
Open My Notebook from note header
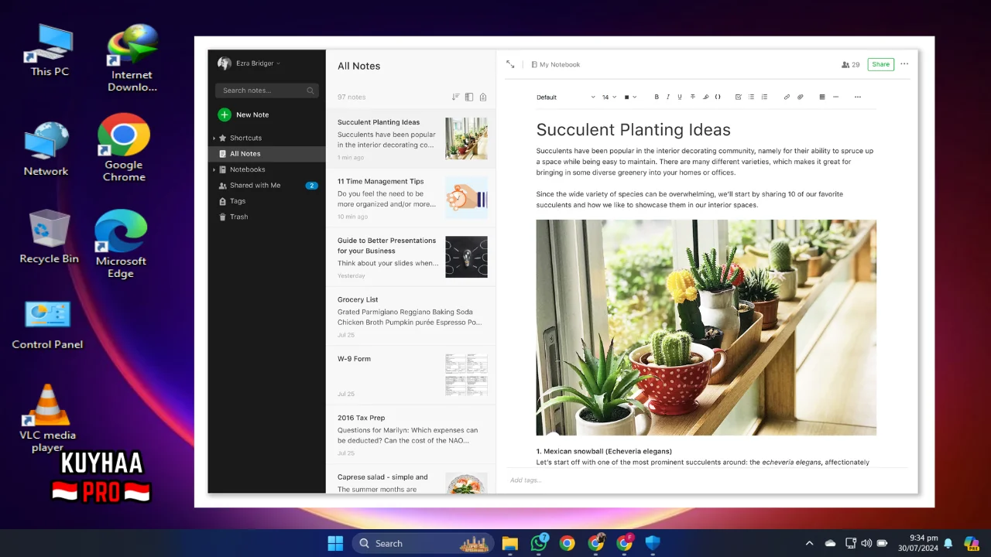coord(556,65)
